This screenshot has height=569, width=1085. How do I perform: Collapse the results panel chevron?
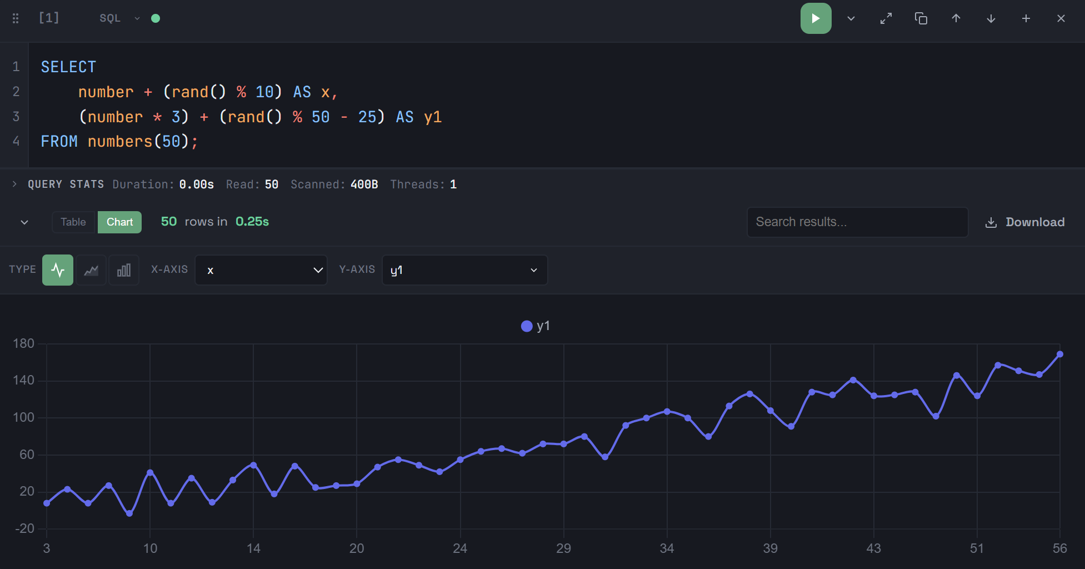pos(24,222)
